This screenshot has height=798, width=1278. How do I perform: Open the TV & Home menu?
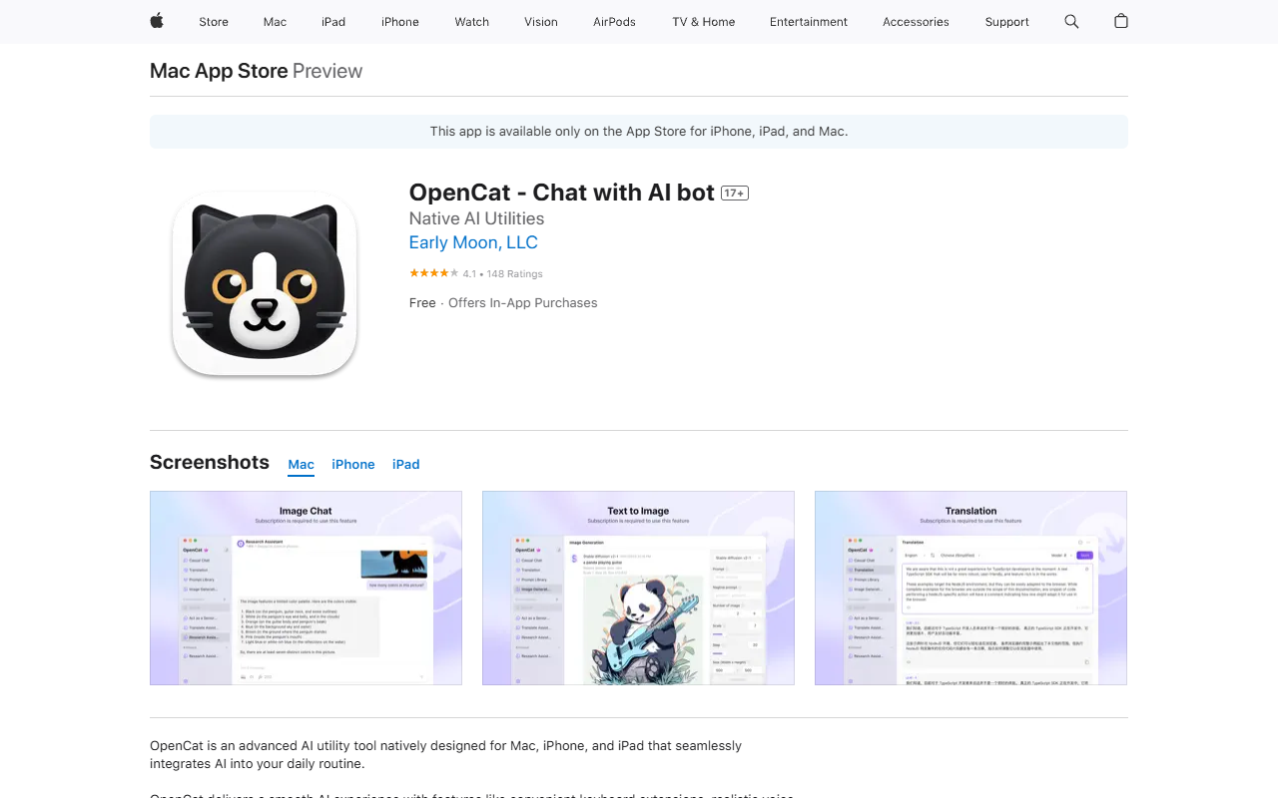click(x=704, y=22)
